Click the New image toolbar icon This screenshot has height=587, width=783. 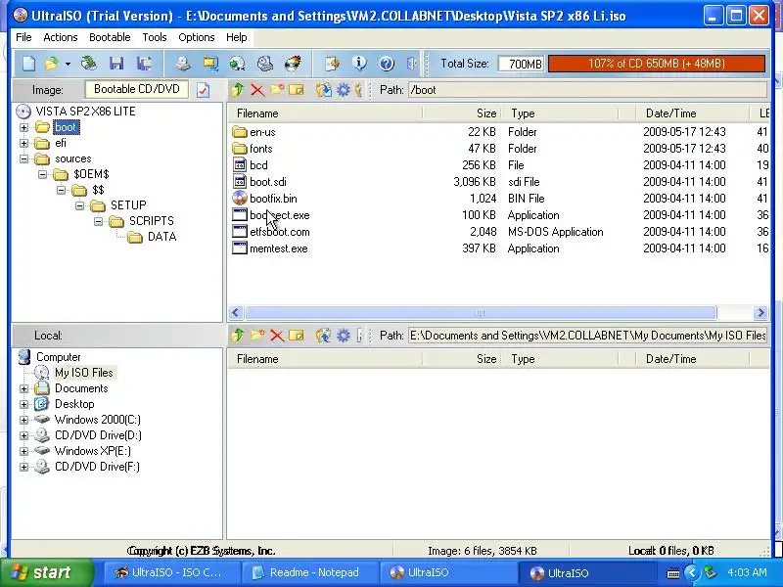tap(28, 64)
